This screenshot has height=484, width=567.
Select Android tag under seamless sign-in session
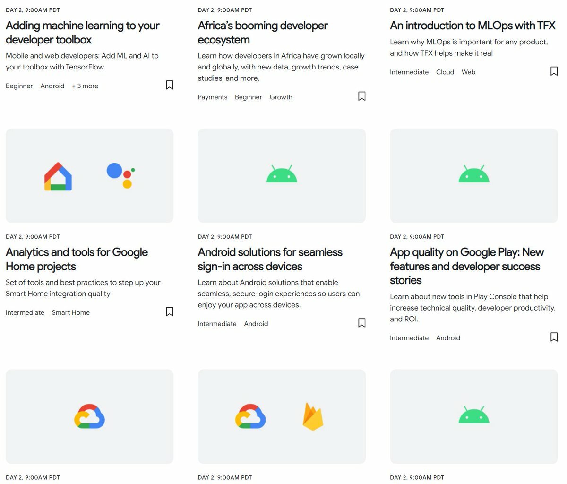pos(256,324)
